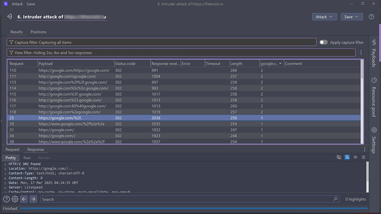Open the Save menu in the menu bar
The image size is (381, 214).
[30, 4]
